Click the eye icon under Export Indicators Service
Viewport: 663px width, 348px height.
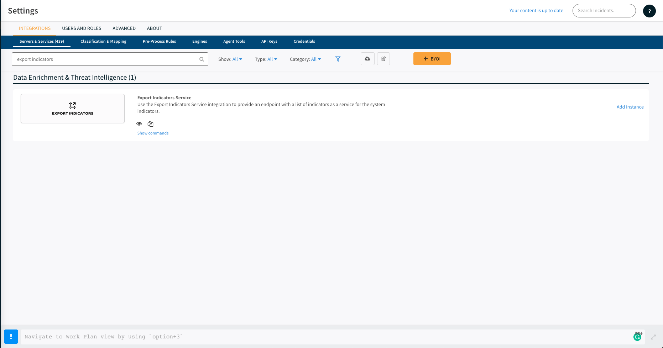139,124
